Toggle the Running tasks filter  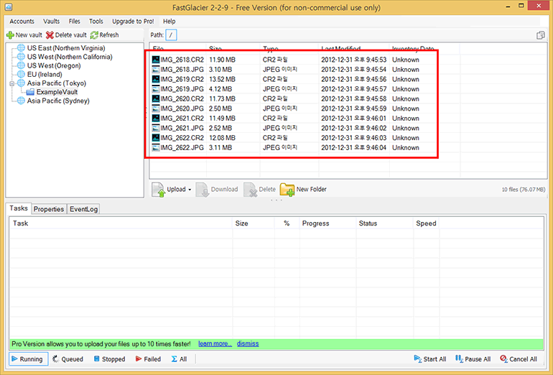[x=27, y=359]
